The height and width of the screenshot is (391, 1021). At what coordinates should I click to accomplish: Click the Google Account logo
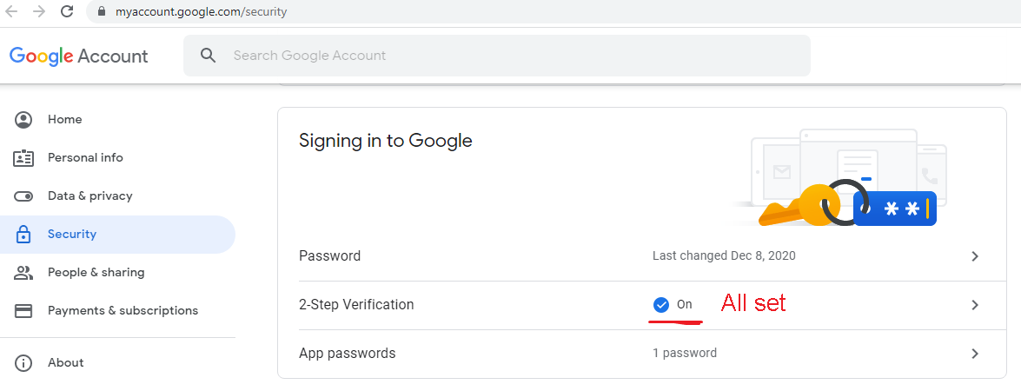[79, 56]
